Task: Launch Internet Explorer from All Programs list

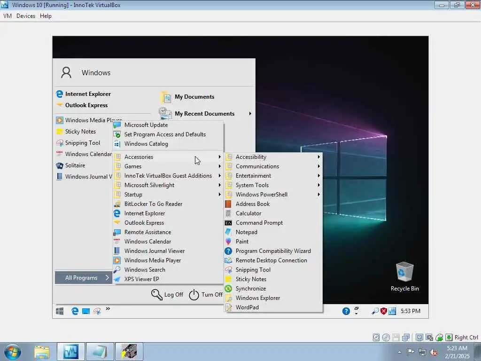Action: 168,213
